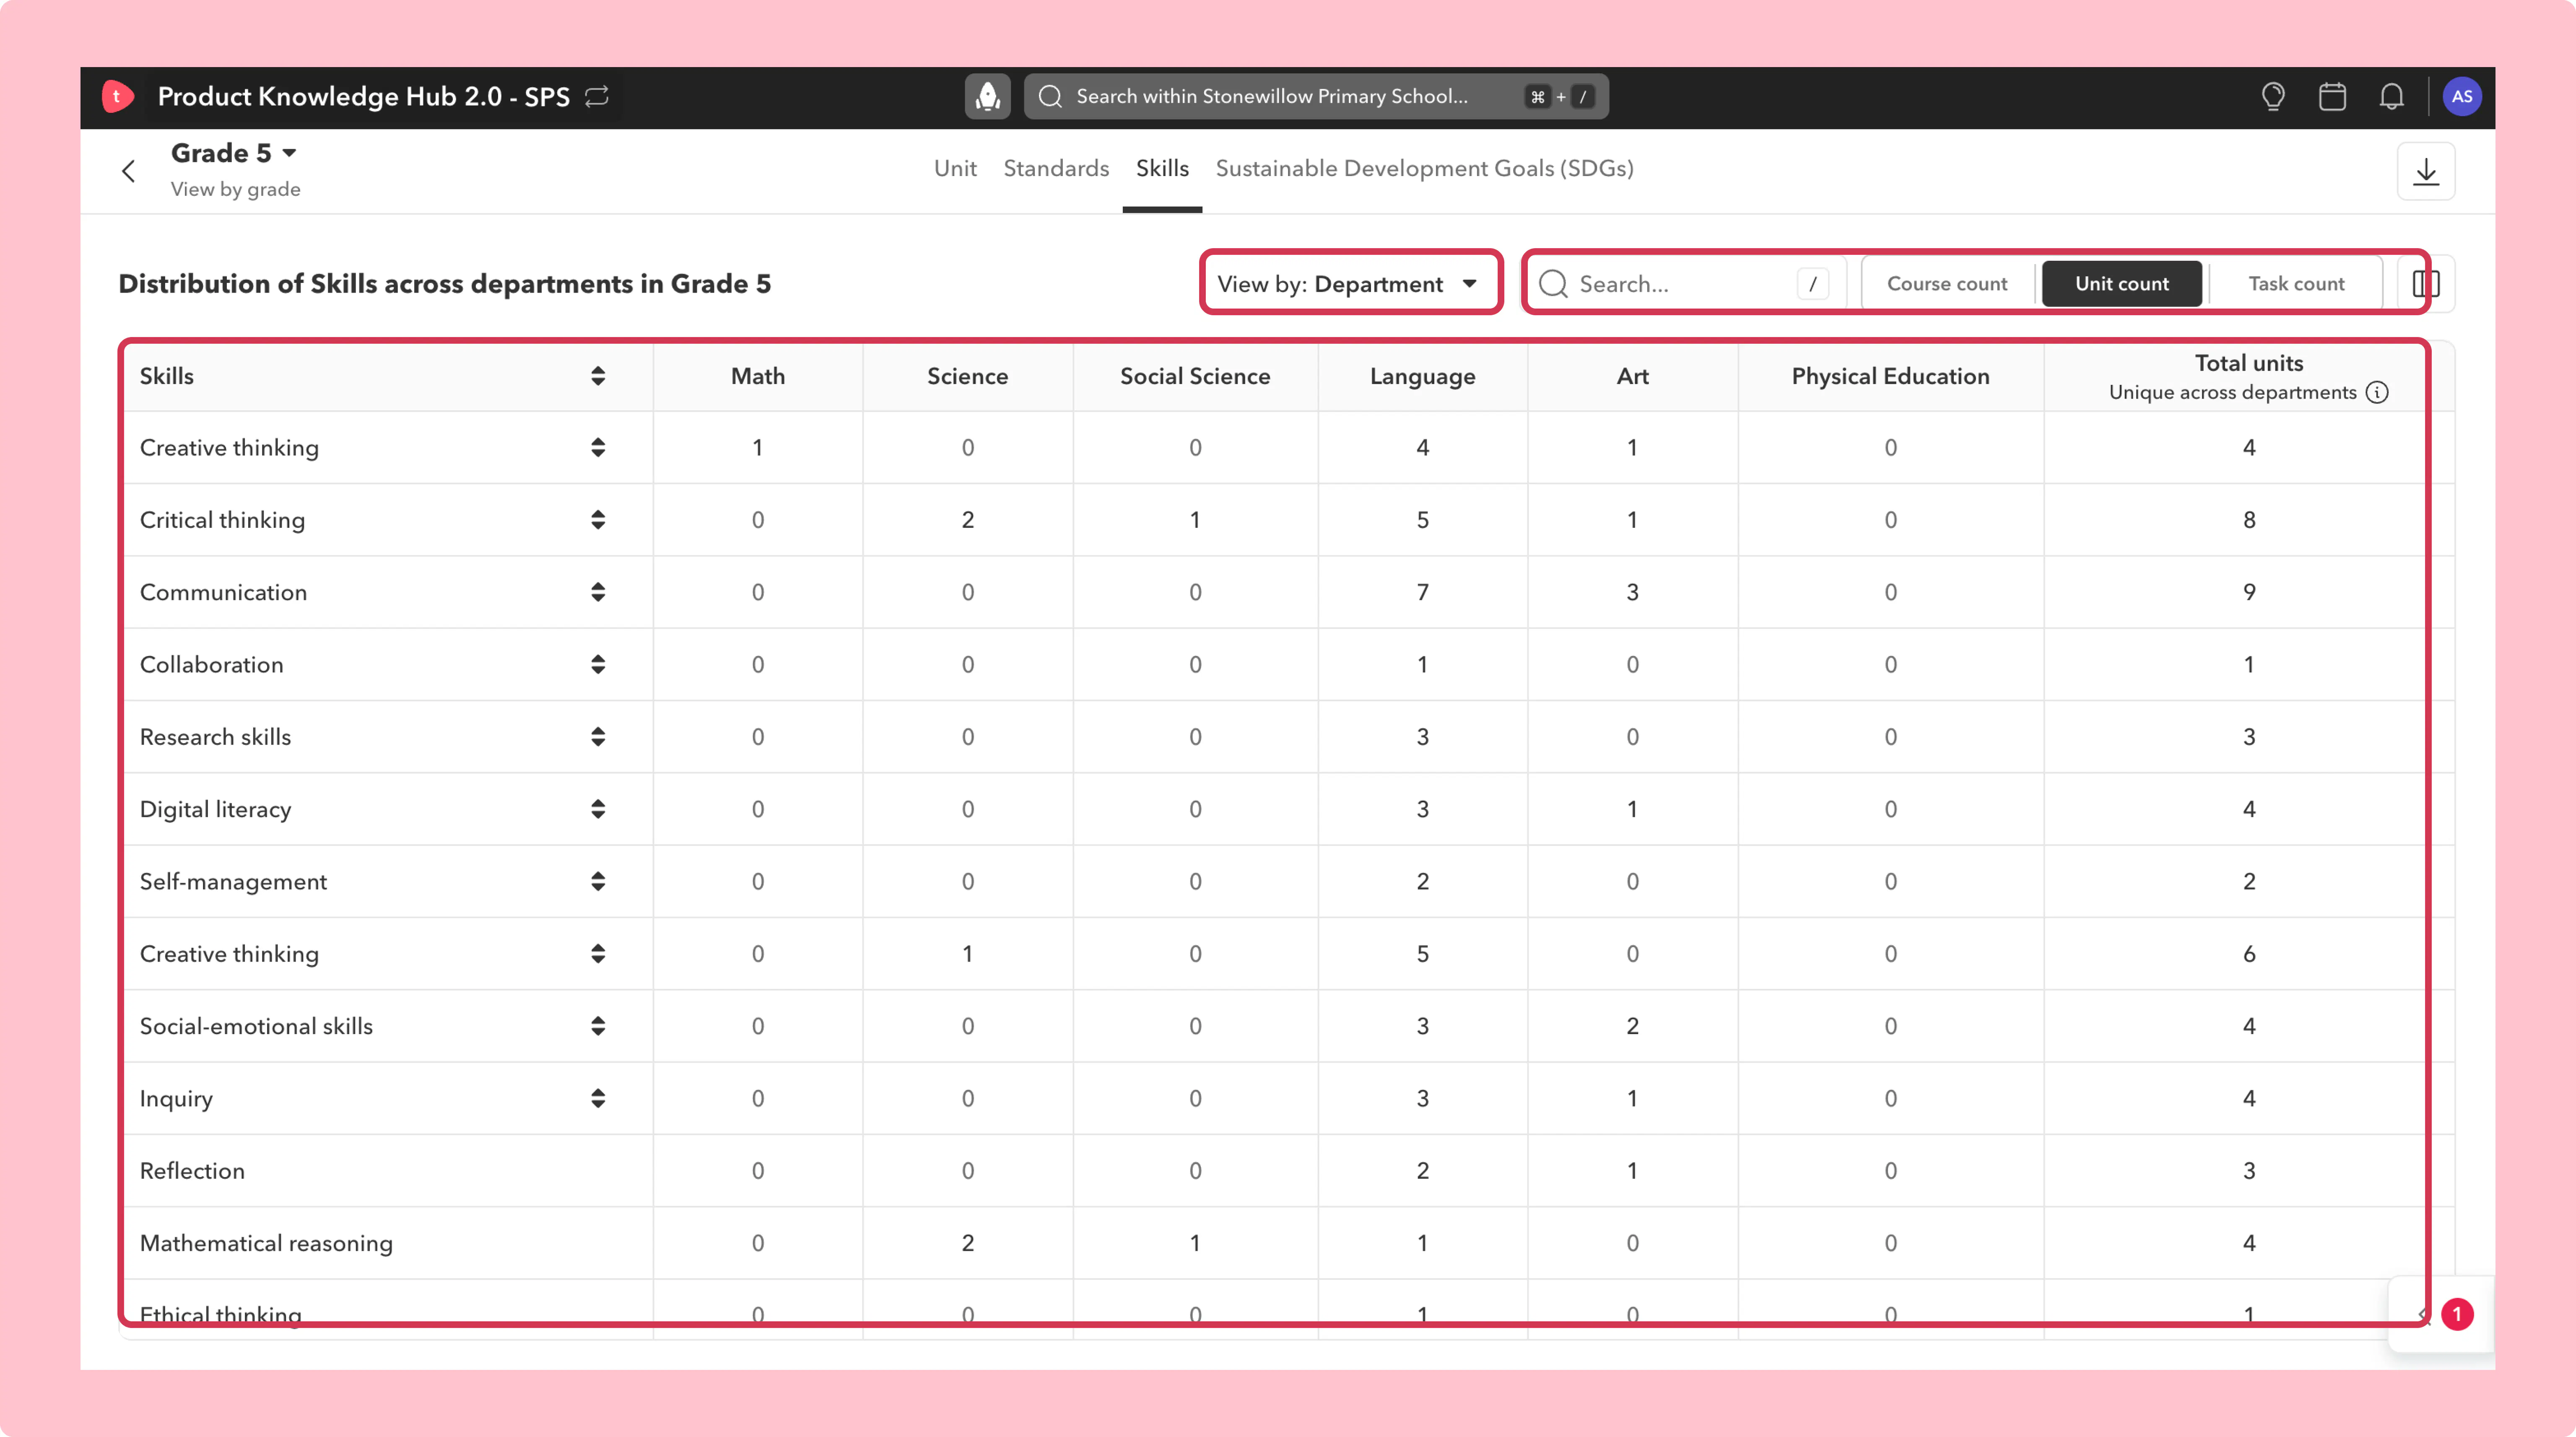This screenshot has height=1437, width=2576.
Task: Open the rocket icon beside the global search
Action: pos(987,96)
